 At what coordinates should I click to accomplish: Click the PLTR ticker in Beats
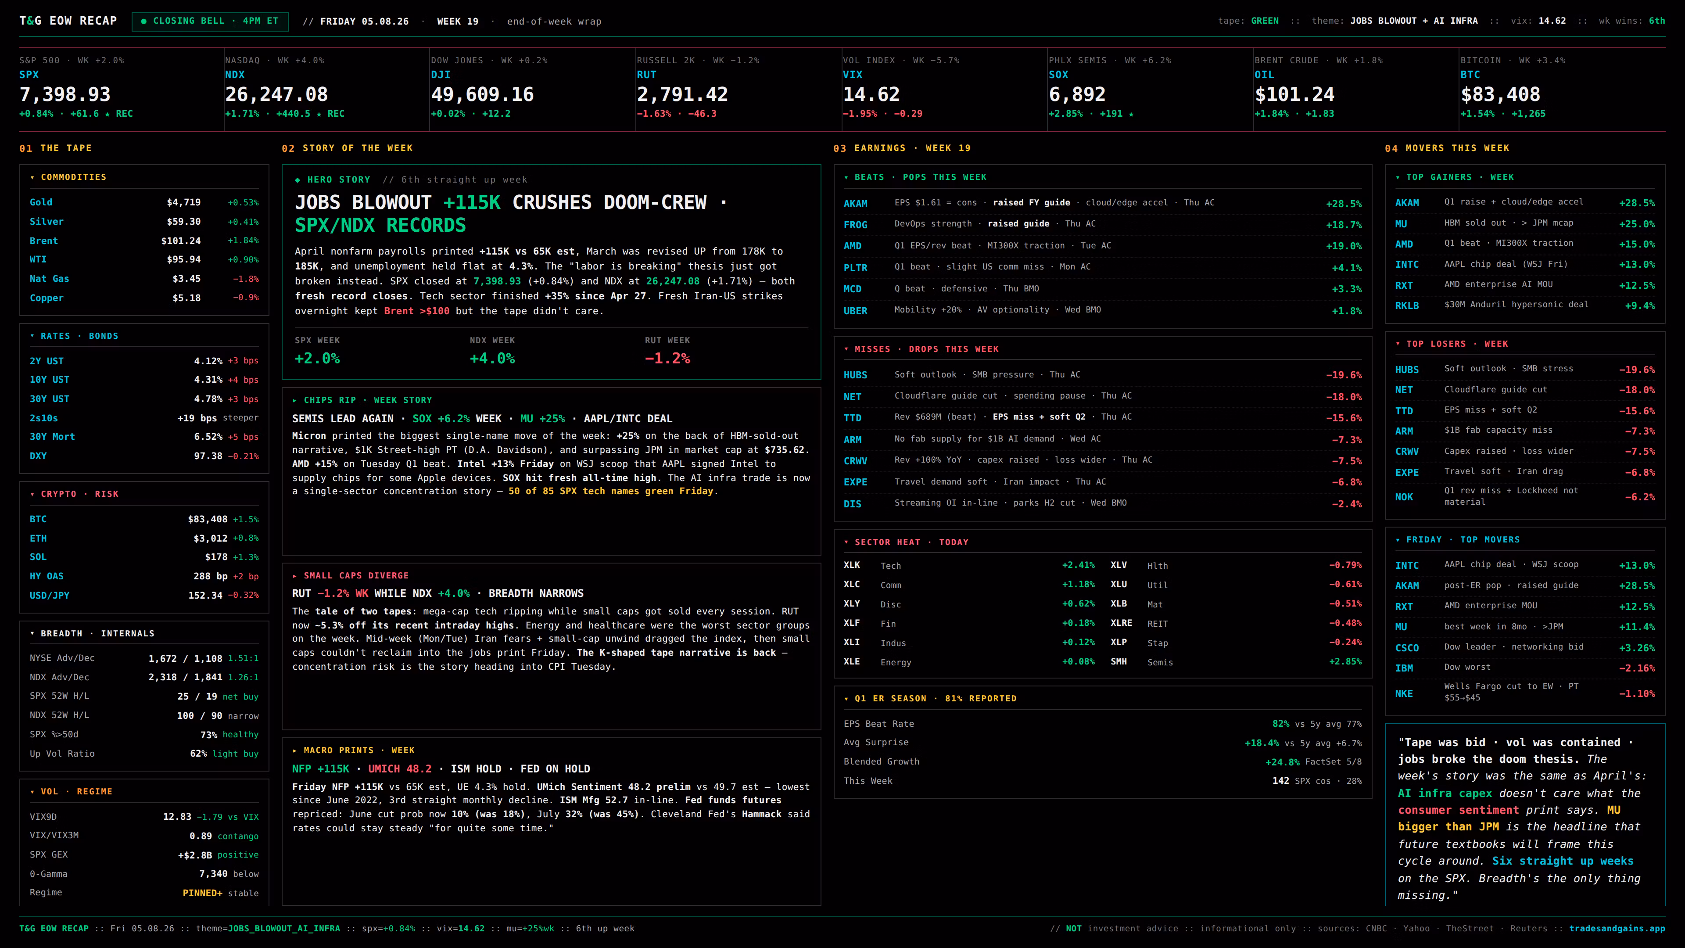pyautogui.click(x=856, y=268)
